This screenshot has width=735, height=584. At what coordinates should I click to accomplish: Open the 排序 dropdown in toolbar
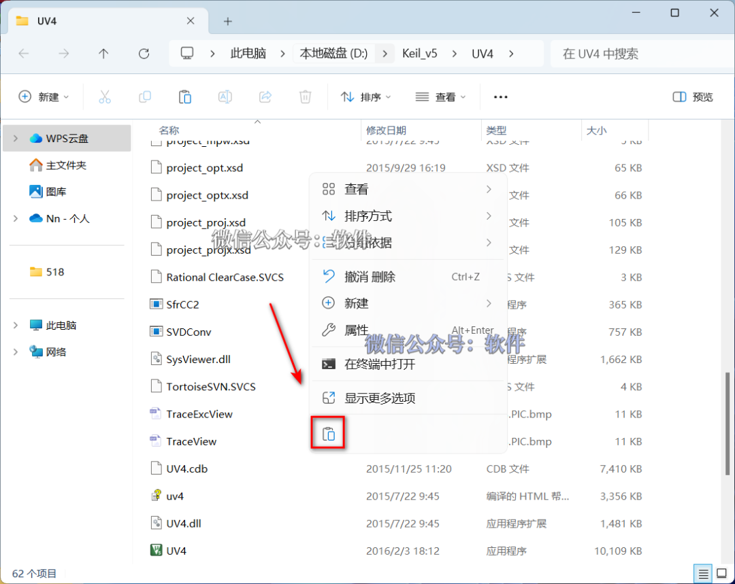pyautogui.click(x=365, y=97)
